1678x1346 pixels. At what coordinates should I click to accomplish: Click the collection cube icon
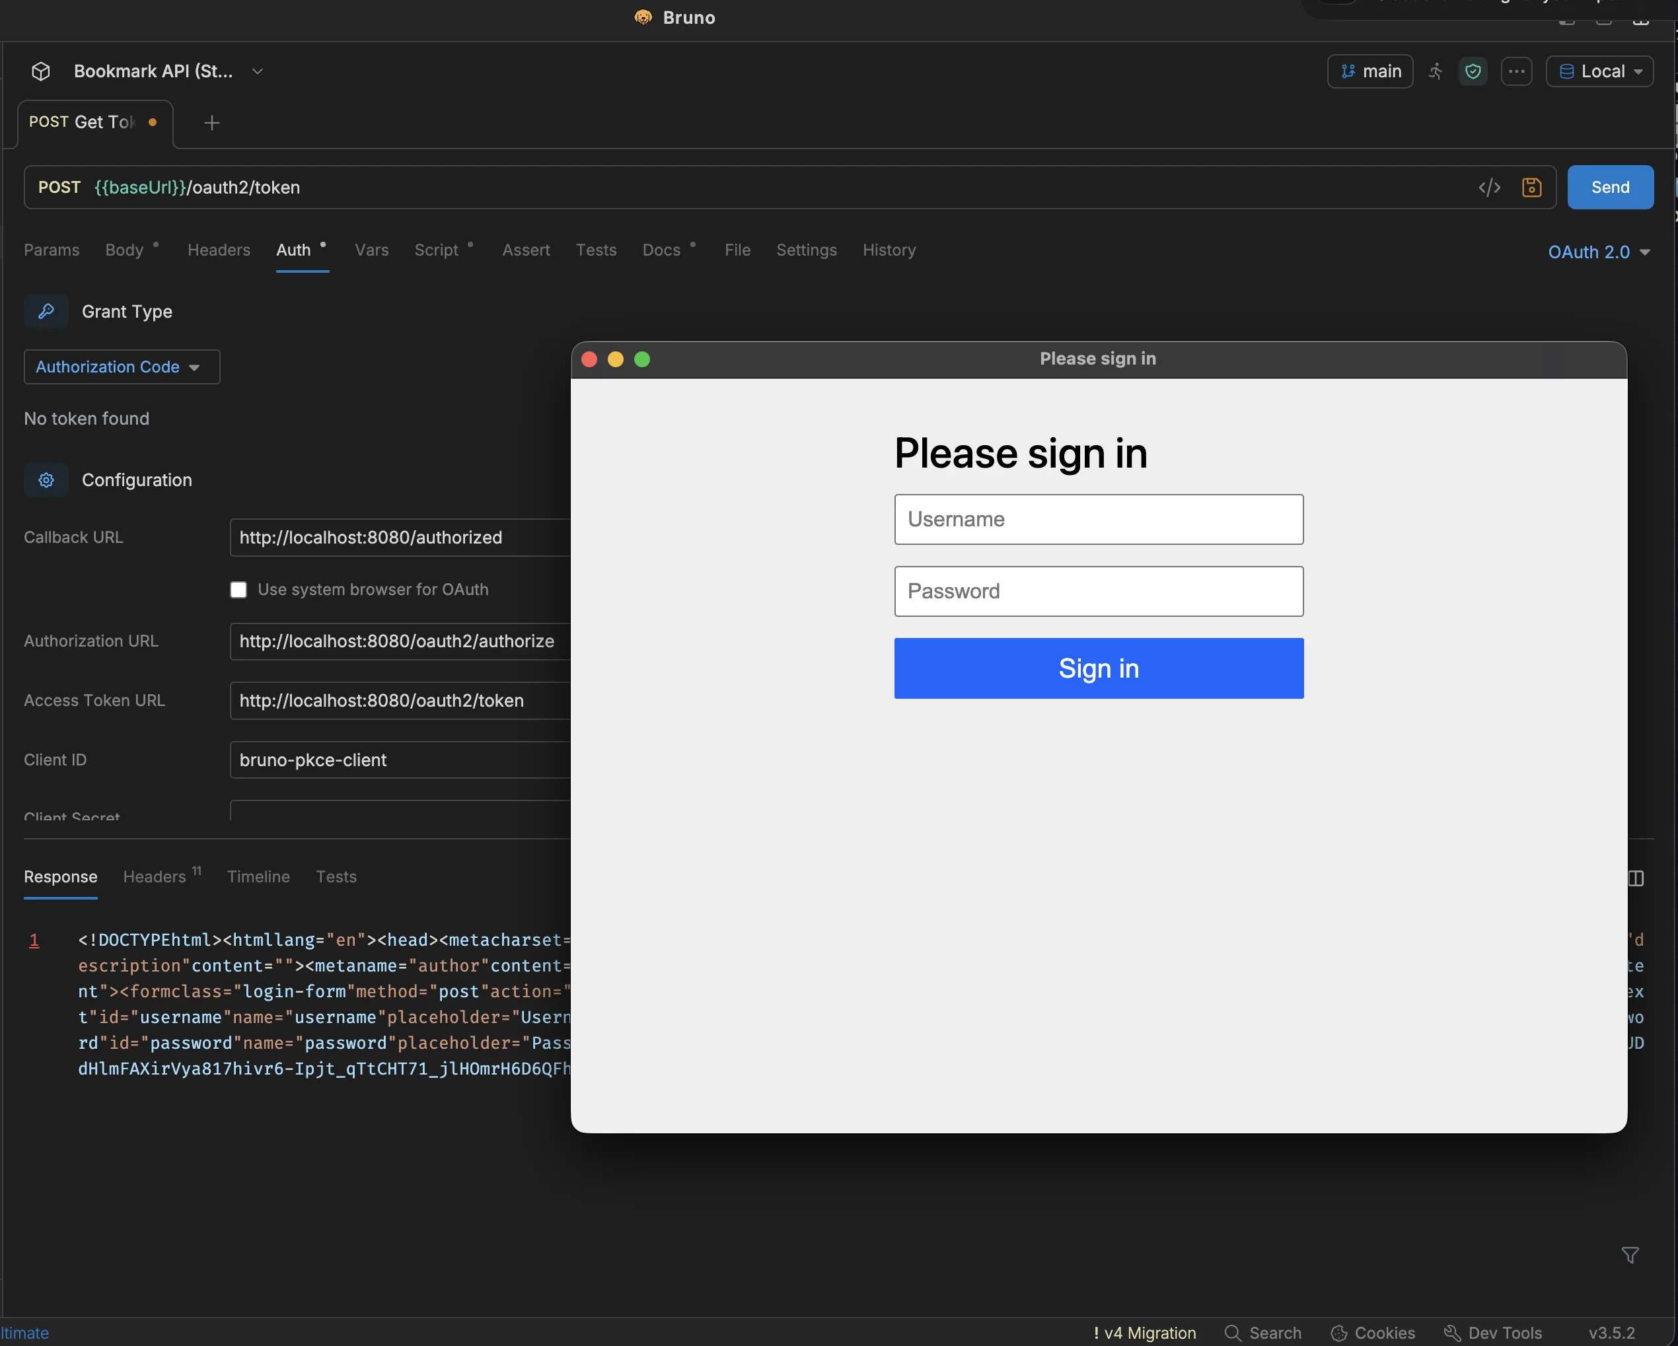click(40, 71)
